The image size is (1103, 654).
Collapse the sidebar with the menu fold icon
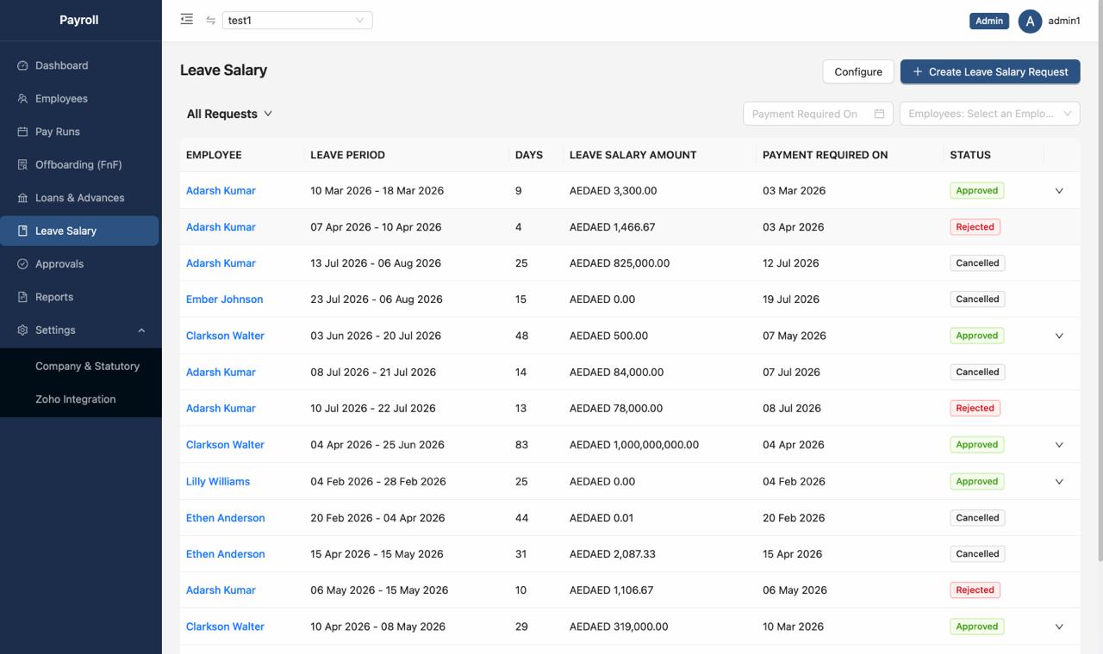(186, 19)
